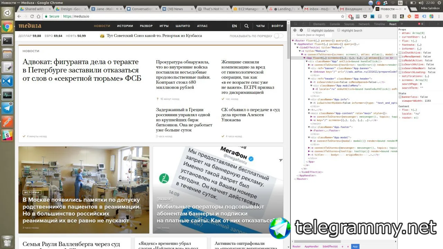
Task: Open Telegram from the Ubuntu dock
Action: (x=7, y=108)
